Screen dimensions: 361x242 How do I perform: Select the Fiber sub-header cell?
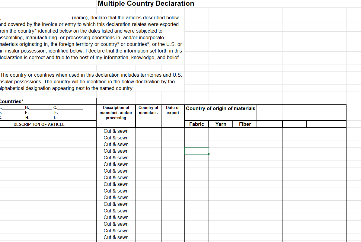[x=245, y=124]
